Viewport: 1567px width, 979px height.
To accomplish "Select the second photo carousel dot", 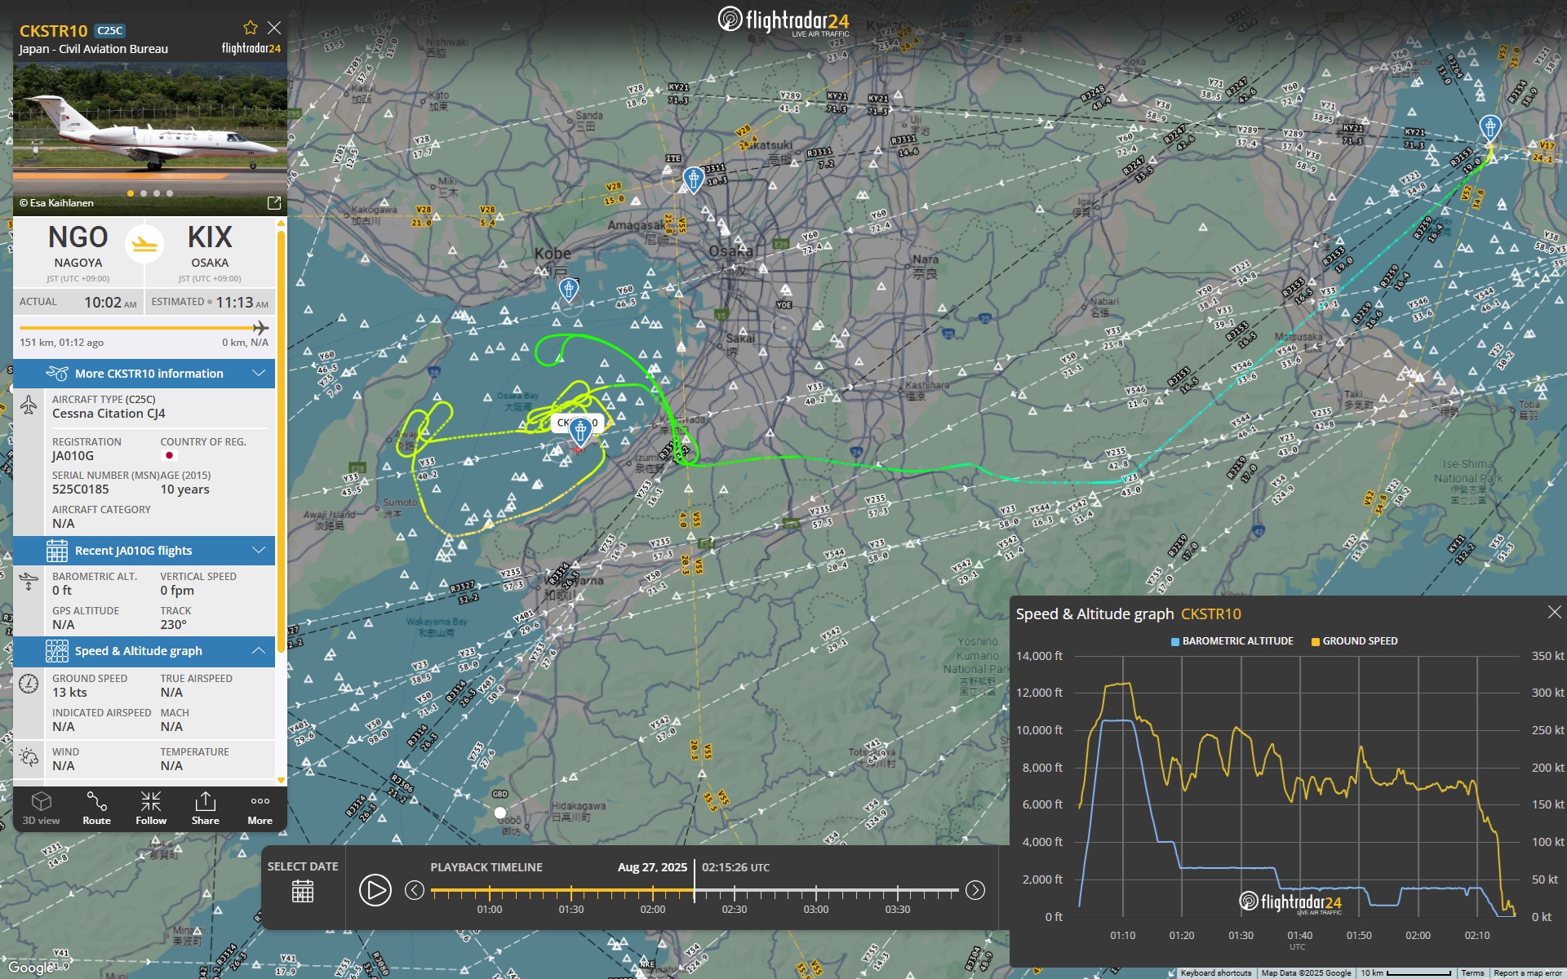I will (x=144, y=193).
